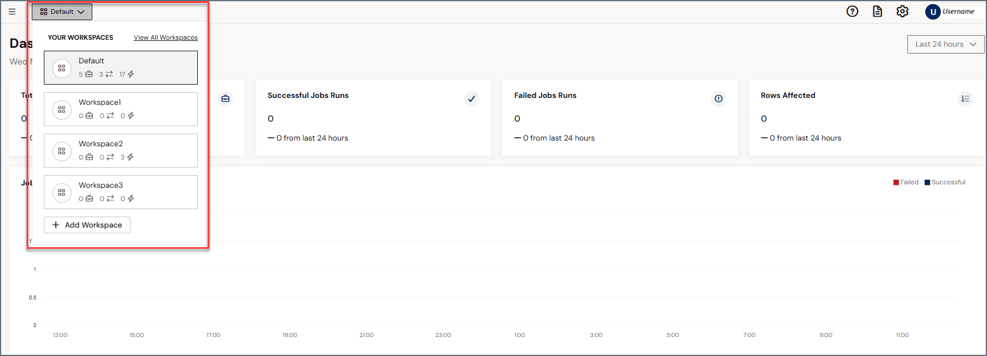
Task: Open the Last 24 hours time range dropdown
Action: point(945,44)
